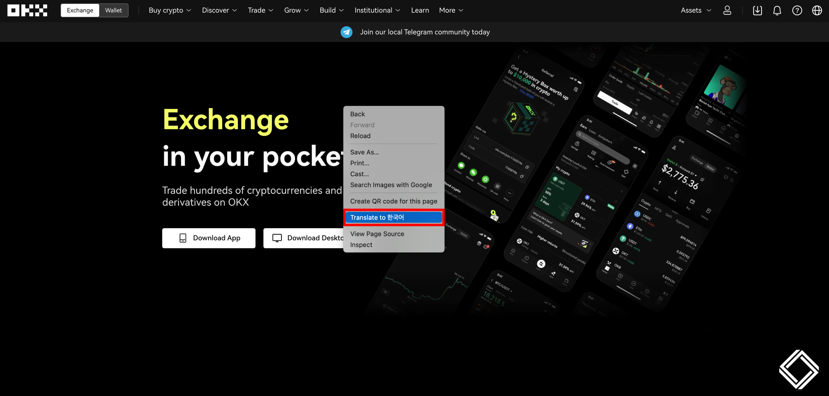Open the language globe icon

pyautogui.click(x=817, y=10)
